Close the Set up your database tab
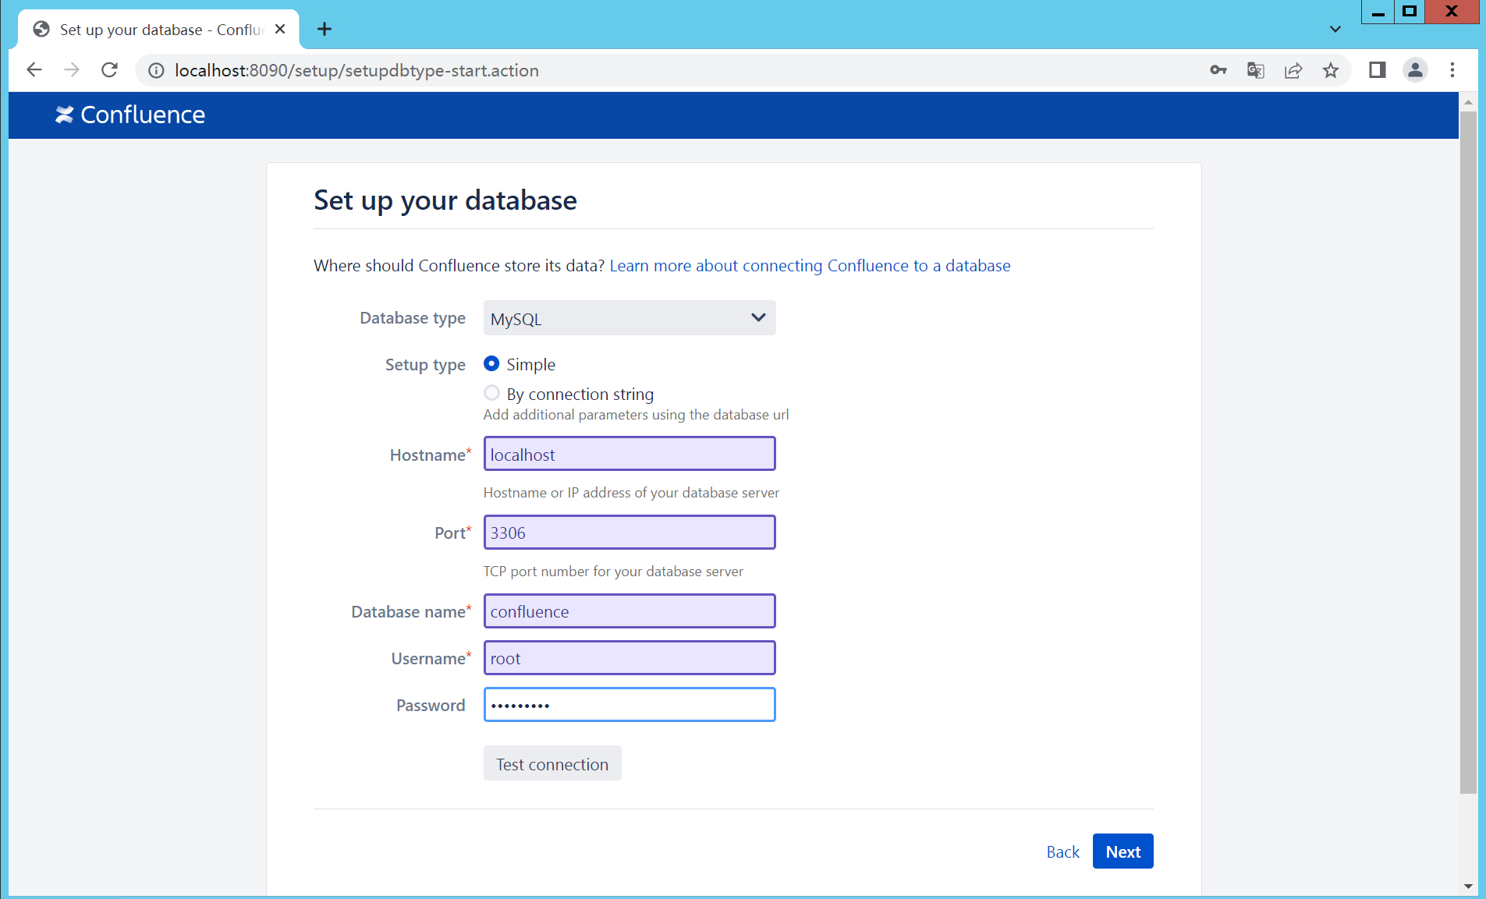 click(281, 30)
